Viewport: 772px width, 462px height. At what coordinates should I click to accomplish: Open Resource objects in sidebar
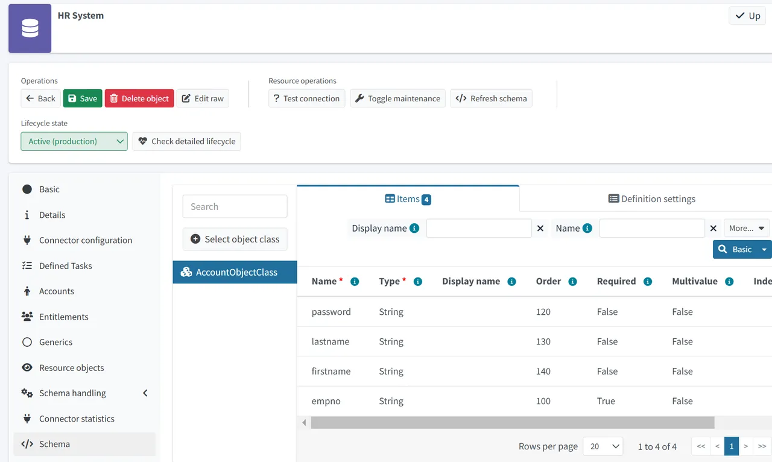click(84, 368)
